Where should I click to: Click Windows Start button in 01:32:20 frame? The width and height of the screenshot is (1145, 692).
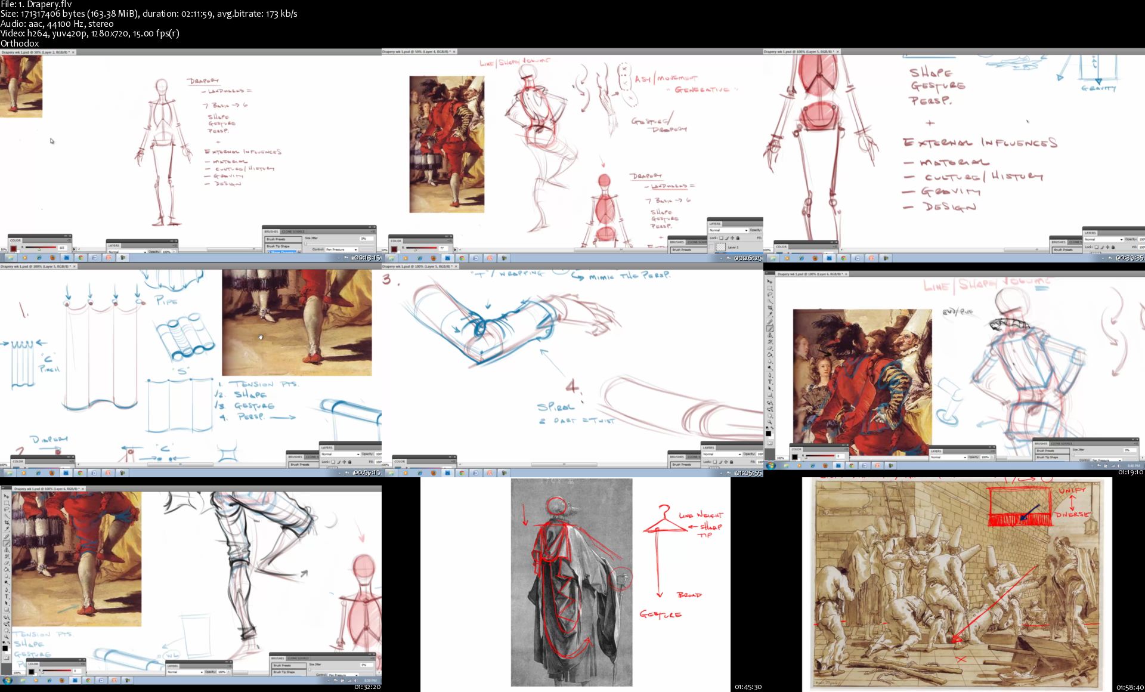click(x=7, y=680)
